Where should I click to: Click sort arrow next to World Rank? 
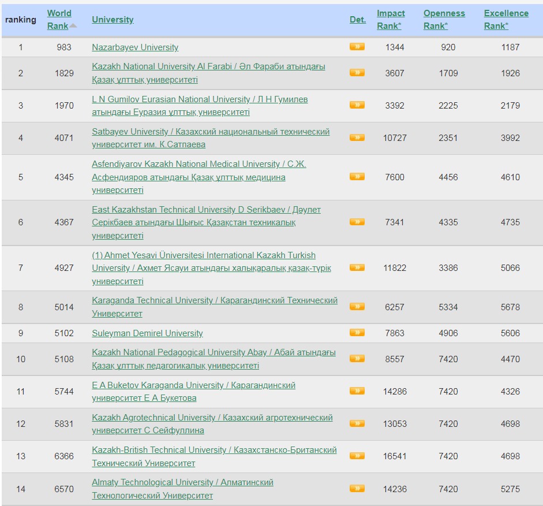point(73,26)
